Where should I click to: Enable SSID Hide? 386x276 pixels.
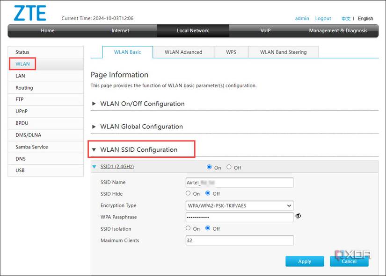189,193
